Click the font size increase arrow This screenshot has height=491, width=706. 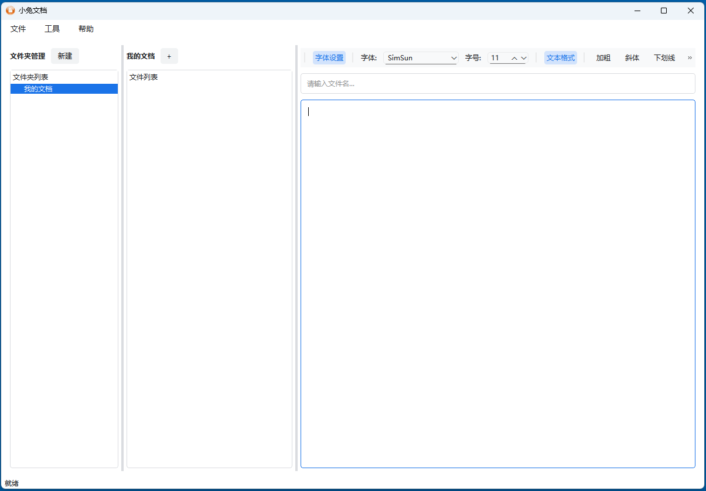[x=514, y=57]
